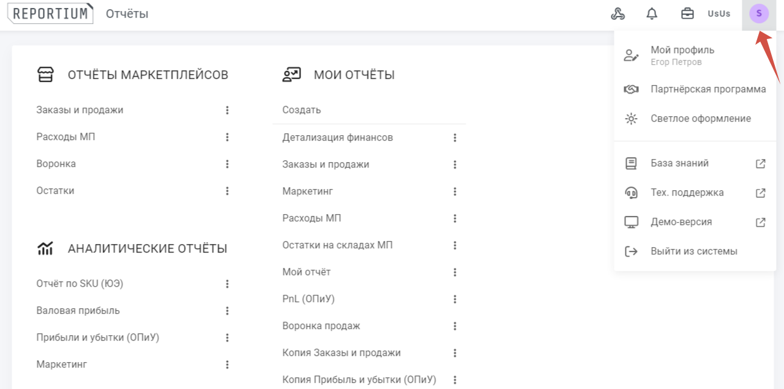
Task: Click the UsUs workspace name in header
Action: click(x=719, y=13)
